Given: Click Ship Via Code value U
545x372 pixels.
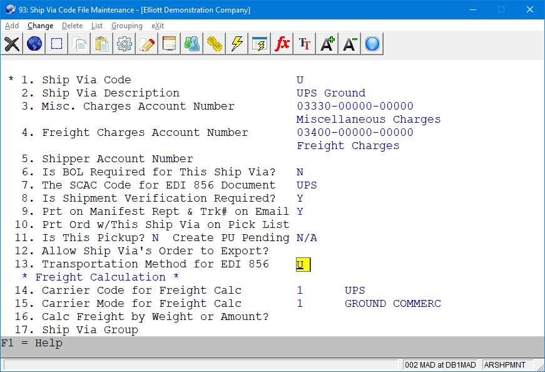Looking at the screenshot, I should coord(300,80).
